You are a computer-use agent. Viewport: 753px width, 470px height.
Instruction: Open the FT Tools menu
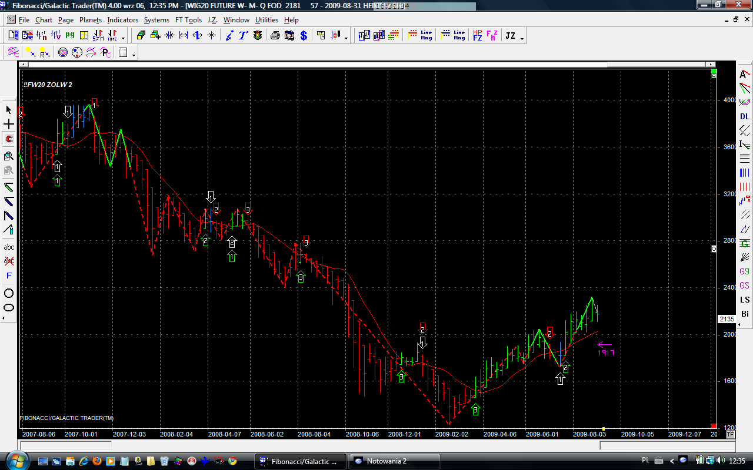tap(188, 20)
